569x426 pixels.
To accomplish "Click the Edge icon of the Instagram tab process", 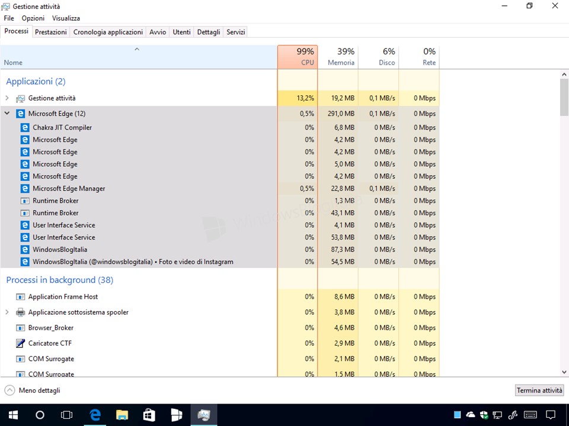I will point(25,262).
